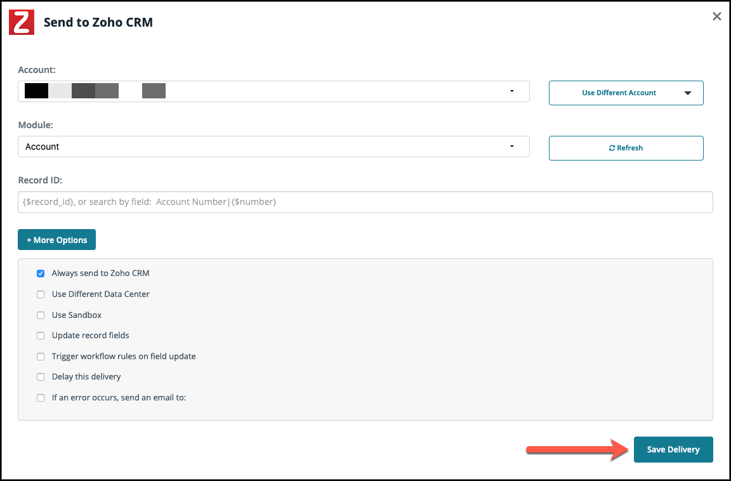Click the Account dropdown's small arrow

pyautogui.click(x=511, y=91)
